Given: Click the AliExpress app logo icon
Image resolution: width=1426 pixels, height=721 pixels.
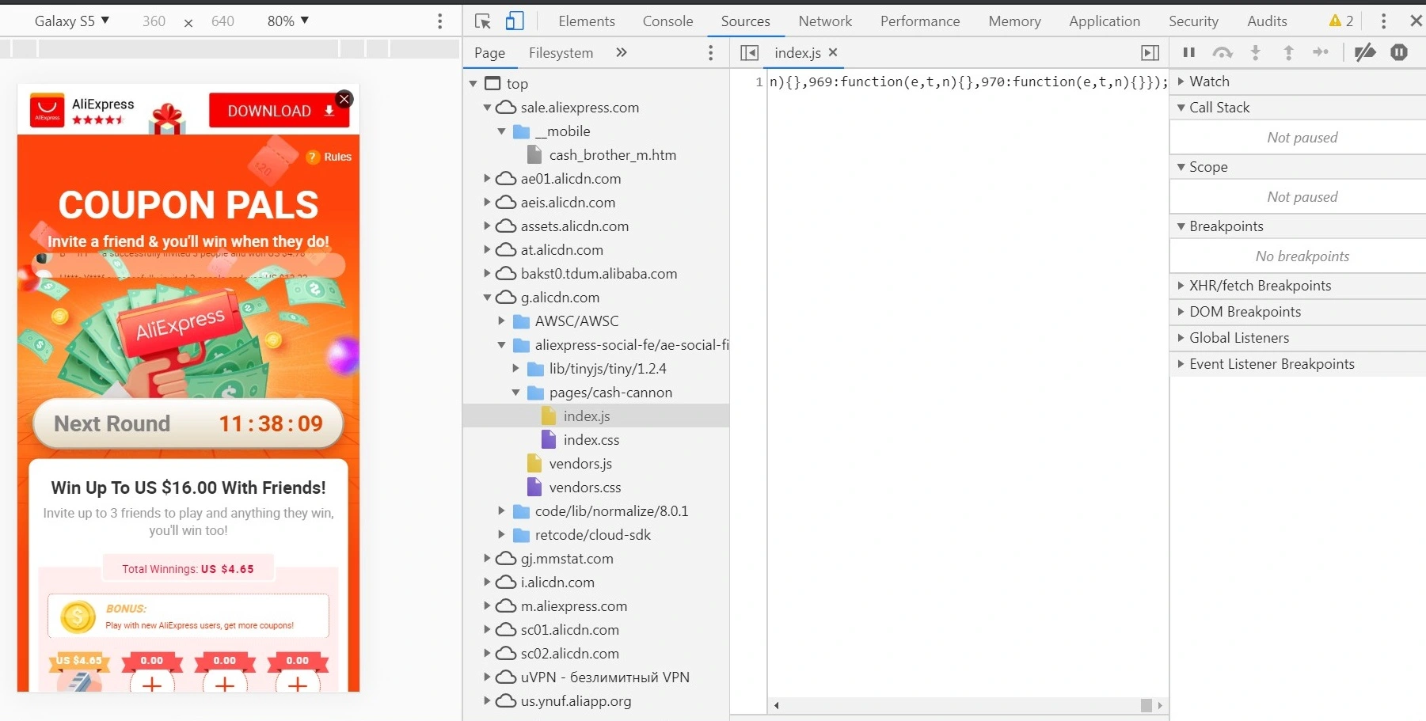Looking at the screenshot, I should [x=48, y=110].
